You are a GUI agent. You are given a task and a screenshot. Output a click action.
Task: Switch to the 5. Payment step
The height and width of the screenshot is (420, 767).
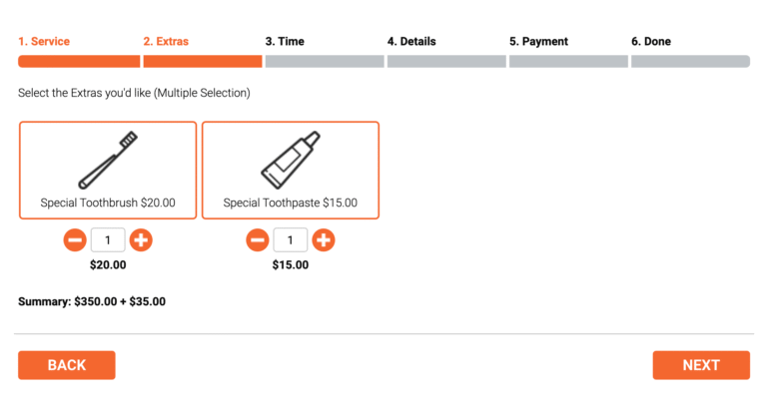point(538,42)
